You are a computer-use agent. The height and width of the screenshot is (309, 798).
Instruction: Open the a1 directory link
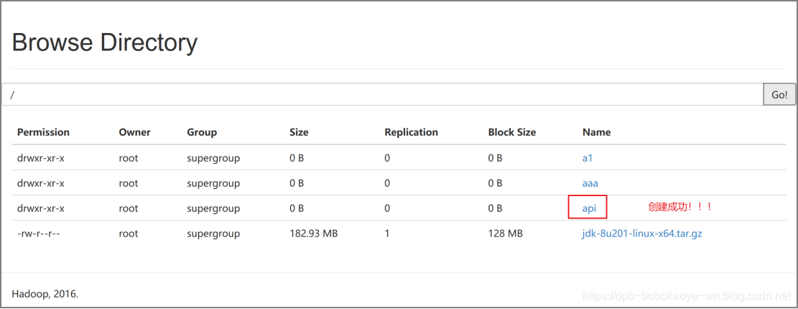(x=588, y=158)
